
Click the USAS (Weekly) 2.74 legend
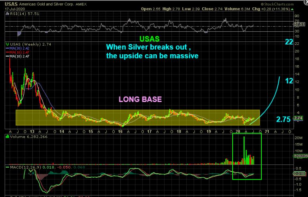click(30, 44)
